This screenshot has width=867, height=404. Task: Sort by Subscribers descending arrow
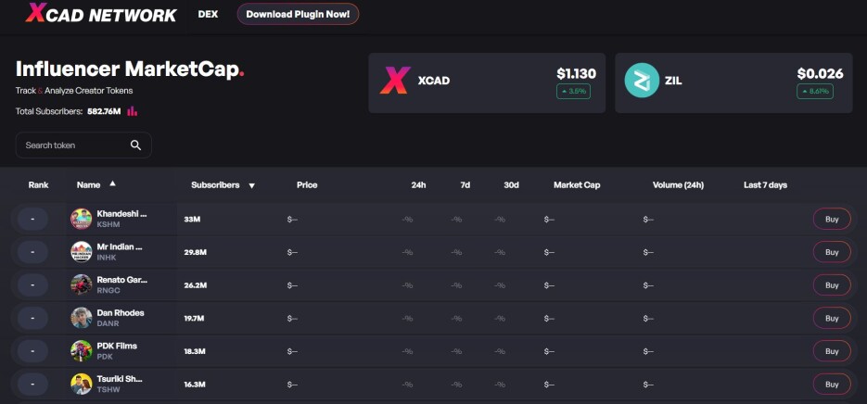251,185
